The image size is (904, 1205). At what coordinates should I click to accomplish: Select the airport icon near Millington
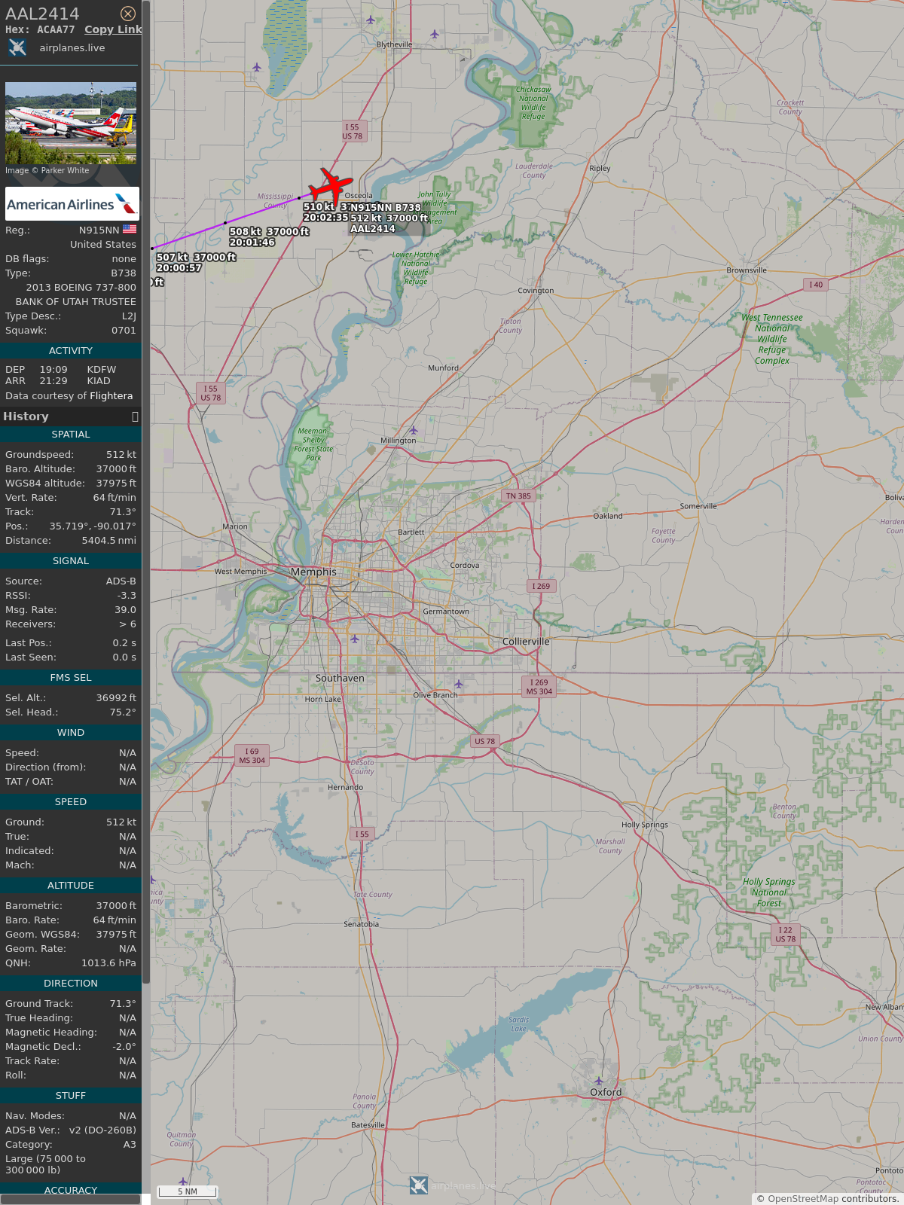click(x=413, y=430)
